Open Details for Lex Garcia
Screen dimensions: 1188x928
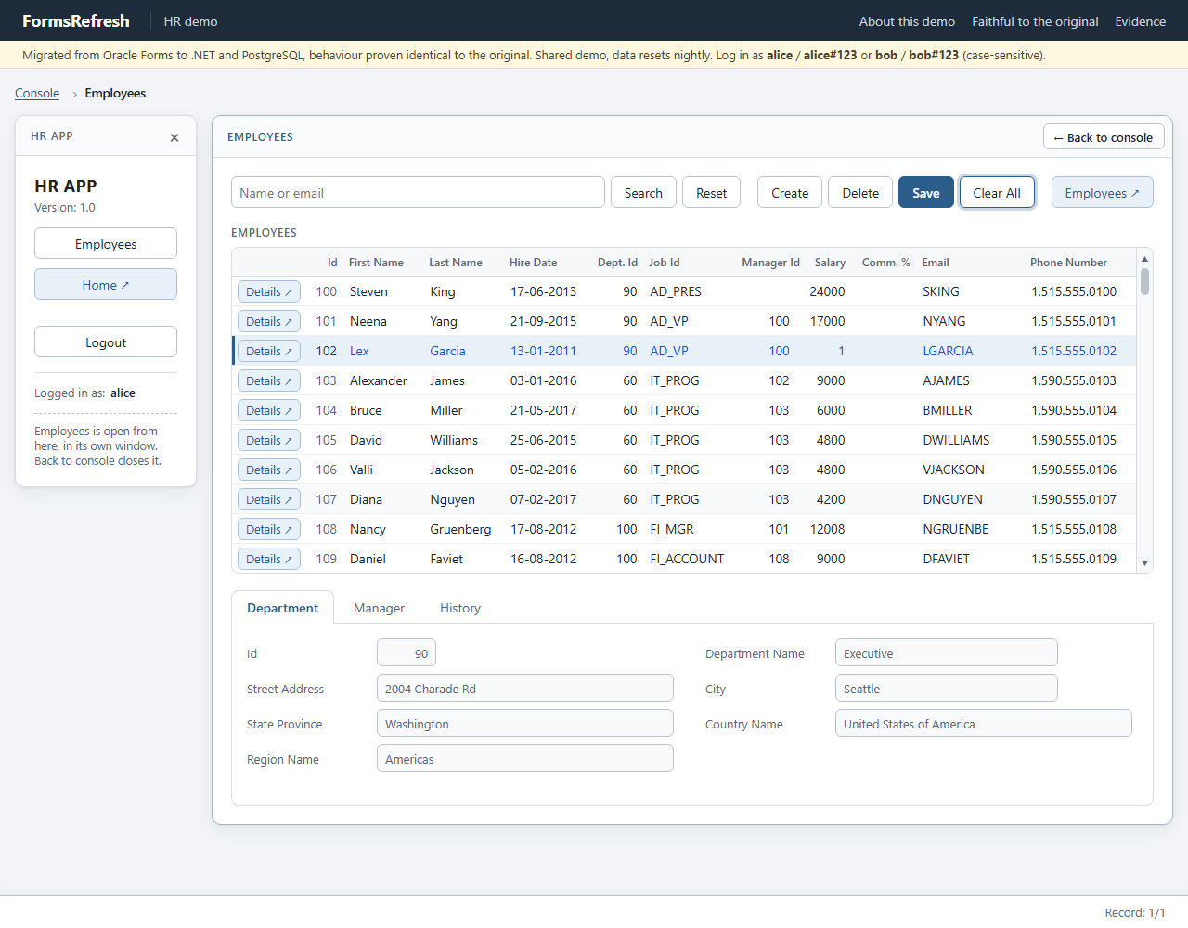269,351
